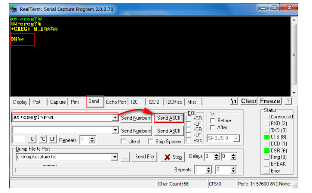Open help with the question mark button
This screenshot has height=193, width=312.
(288, 101)
